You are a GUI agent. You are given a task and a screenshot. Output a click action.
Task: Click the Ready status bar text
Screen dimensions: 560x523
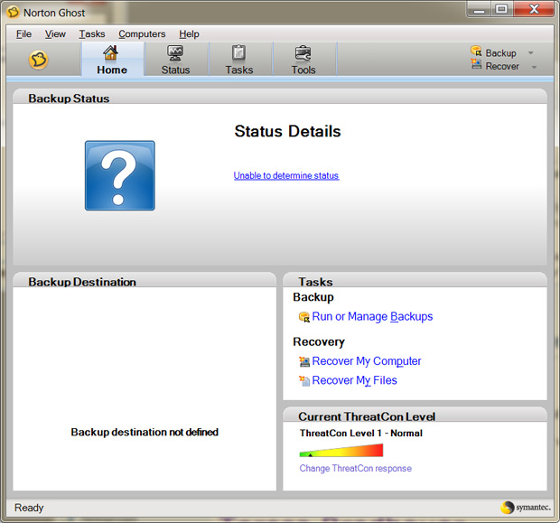(x=29, y=508)
